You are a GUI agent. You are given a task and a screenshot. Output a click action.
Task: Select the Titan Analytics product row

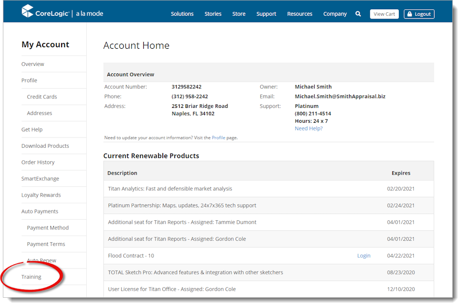point(268,188)
